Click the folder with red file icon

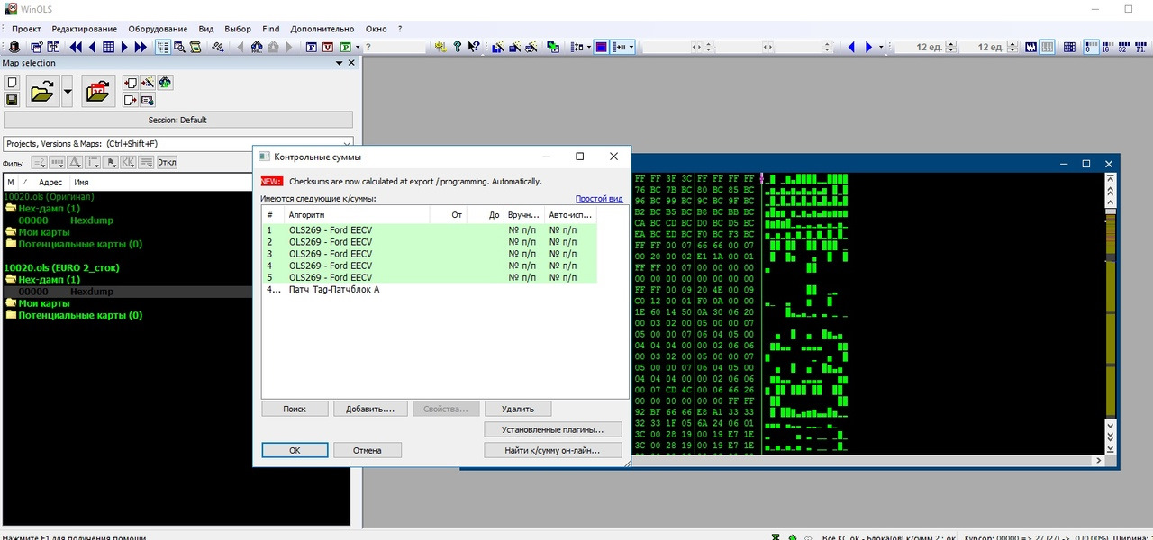pos(98,91)
